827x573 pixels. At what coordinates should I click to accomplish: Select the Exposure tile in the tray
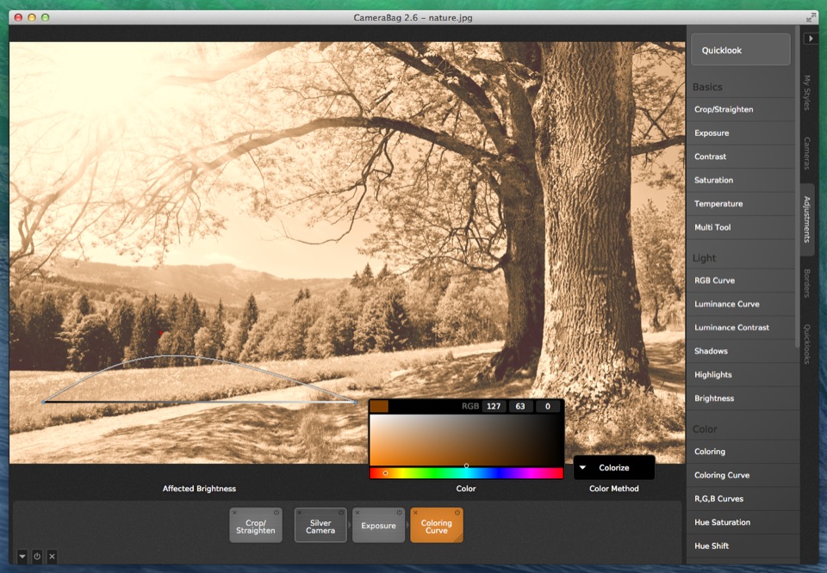[378, 526]
